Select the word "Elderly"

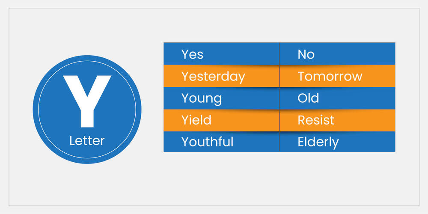pos(318,142)
